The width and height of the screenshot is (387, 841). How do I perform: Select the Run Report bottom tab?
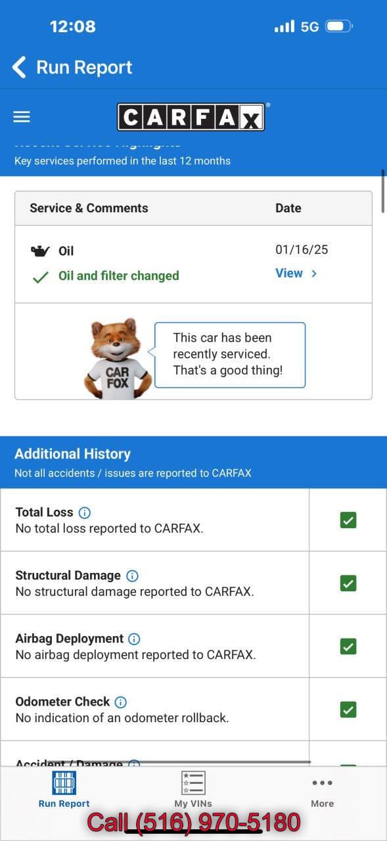coord(64,790)
